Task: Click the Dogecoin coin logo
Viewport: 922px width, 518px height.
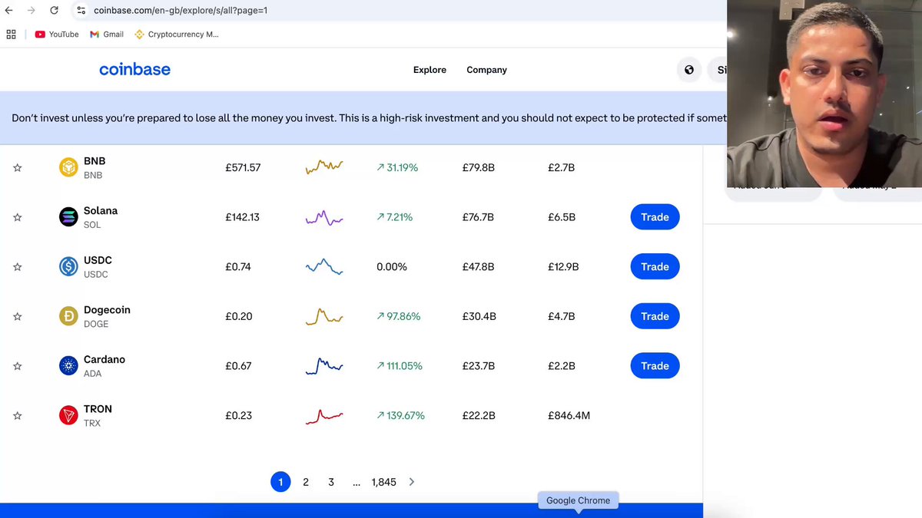Action: pos(68,316)
